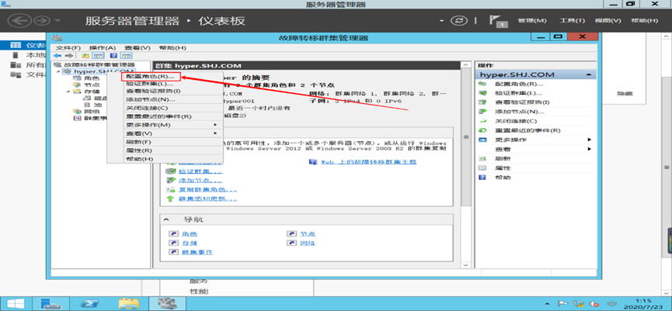Click the 角色 link under 导航

point(190,234)
